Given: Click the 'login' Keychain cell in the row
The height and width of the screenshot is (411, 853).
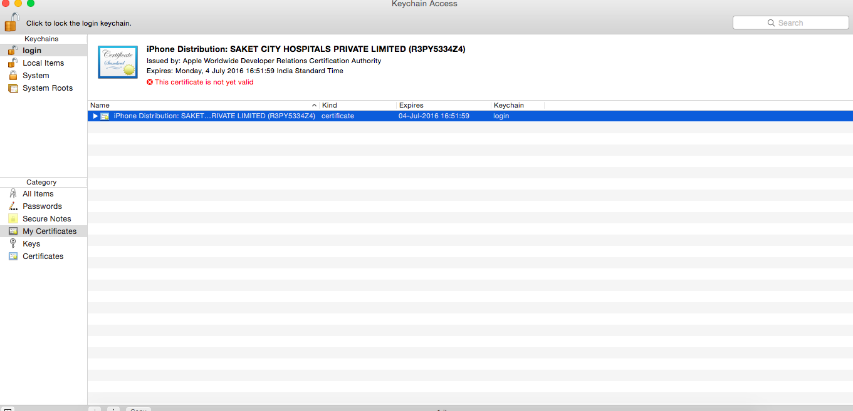Looking at the screenshot, I should coord(501,116).
